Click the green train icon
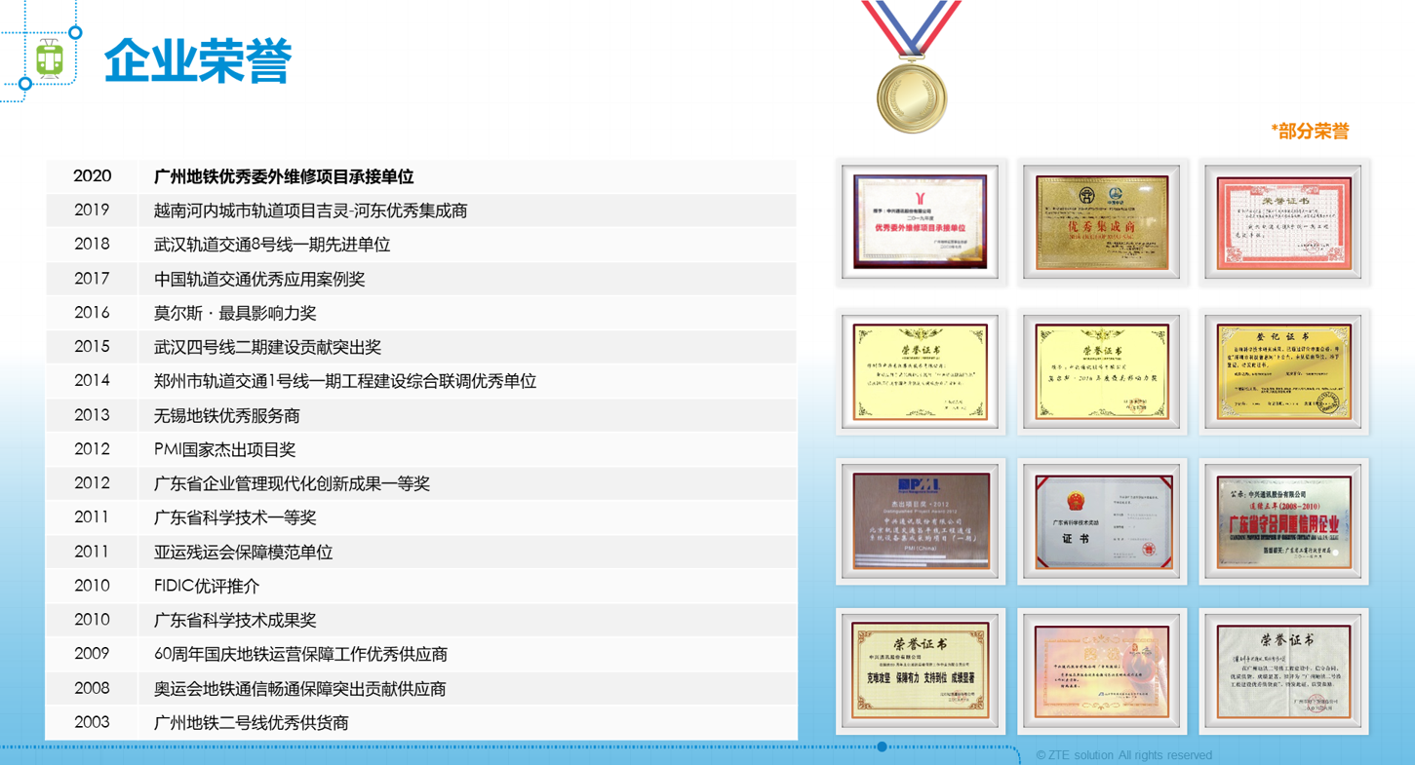 point(50,58)
